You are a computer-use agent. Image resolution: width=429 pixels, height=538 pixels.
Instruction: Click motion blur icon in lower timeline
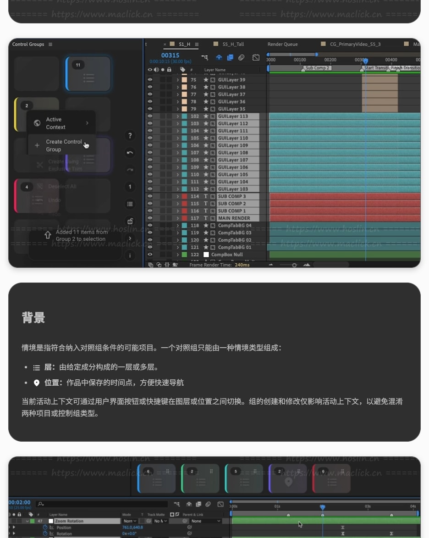pos(208,504)
